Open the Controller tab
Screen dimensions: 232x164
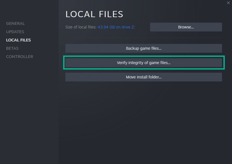click(x=20, y=57)
